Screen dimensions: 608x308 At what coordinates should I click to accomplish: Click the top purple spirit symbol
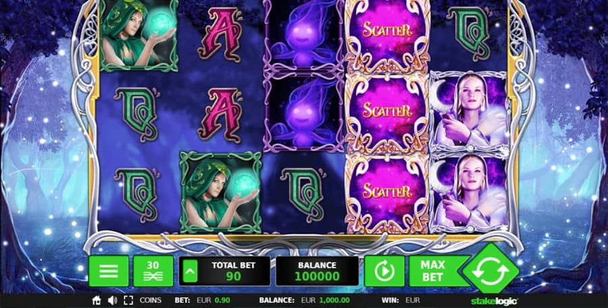coord(303,36)
